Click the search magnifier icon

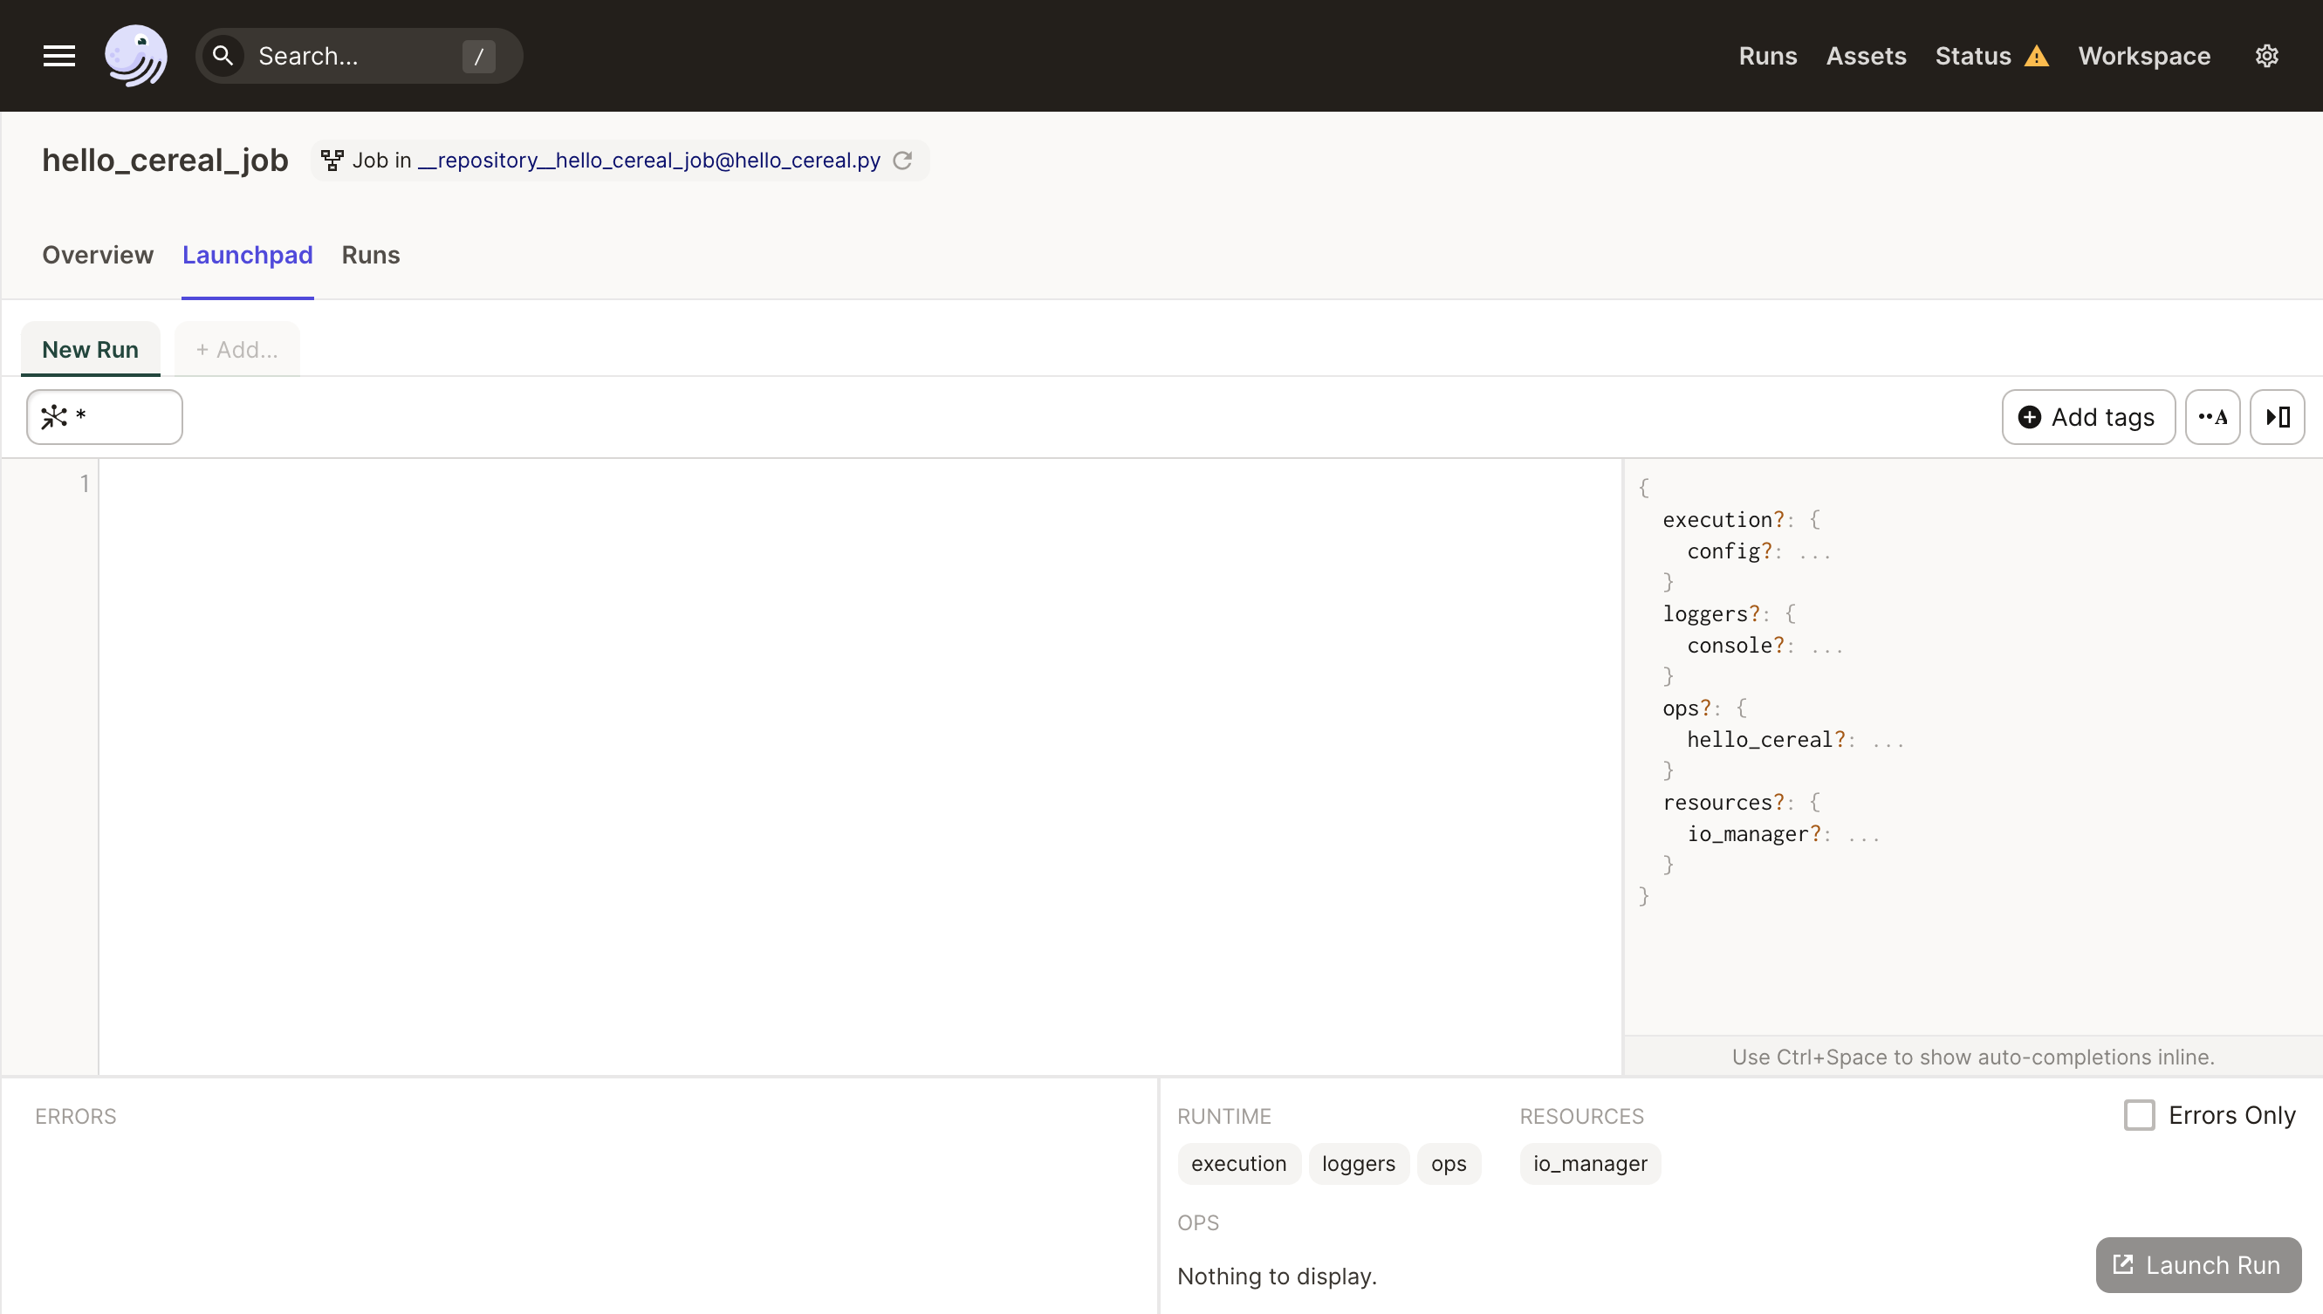point(223,56)
